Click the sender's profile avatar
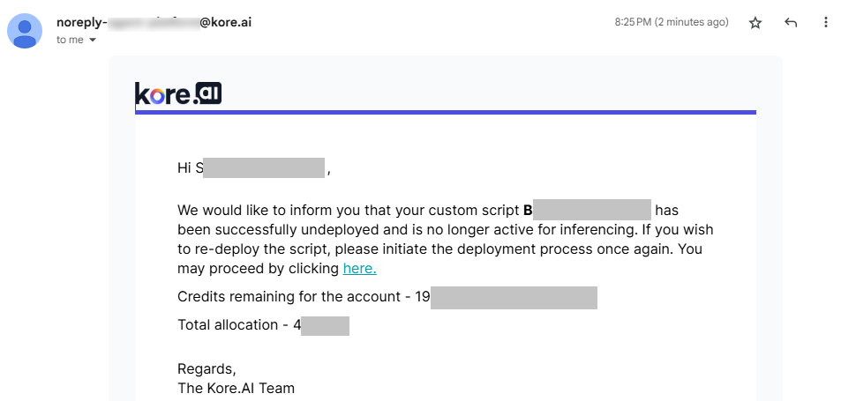This screenshot has width=841, height=401. point(26,31)
